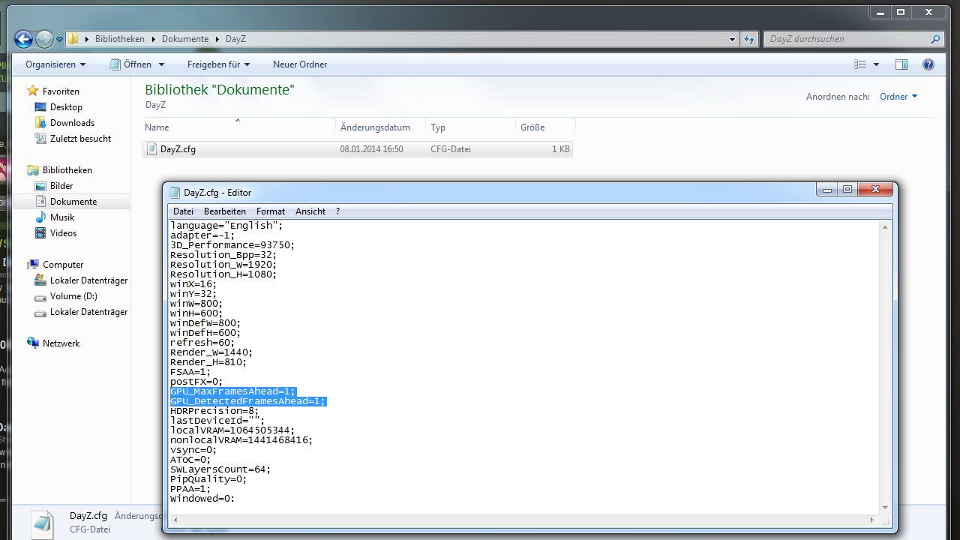
Task: Click Explorer's Forward navigation arrow
Action: (x=44, y=39)
